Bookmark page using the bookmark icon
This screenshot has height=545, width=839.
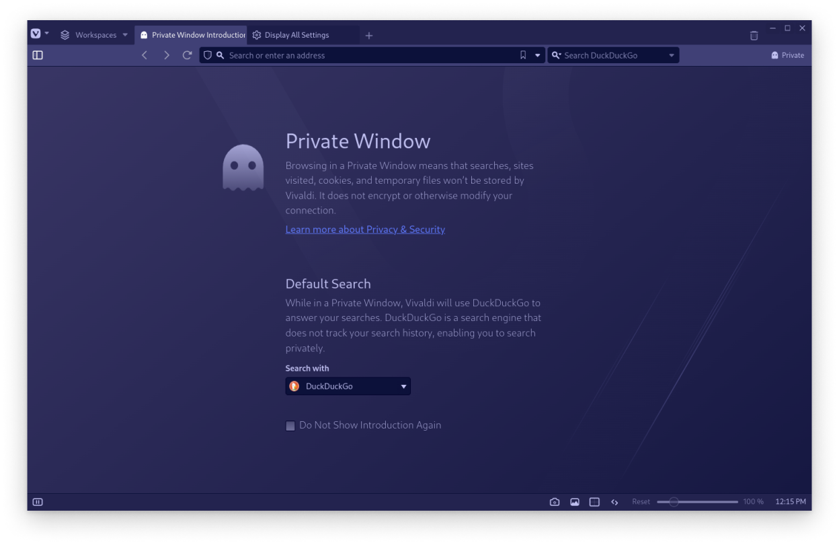[x=523, y=55]
